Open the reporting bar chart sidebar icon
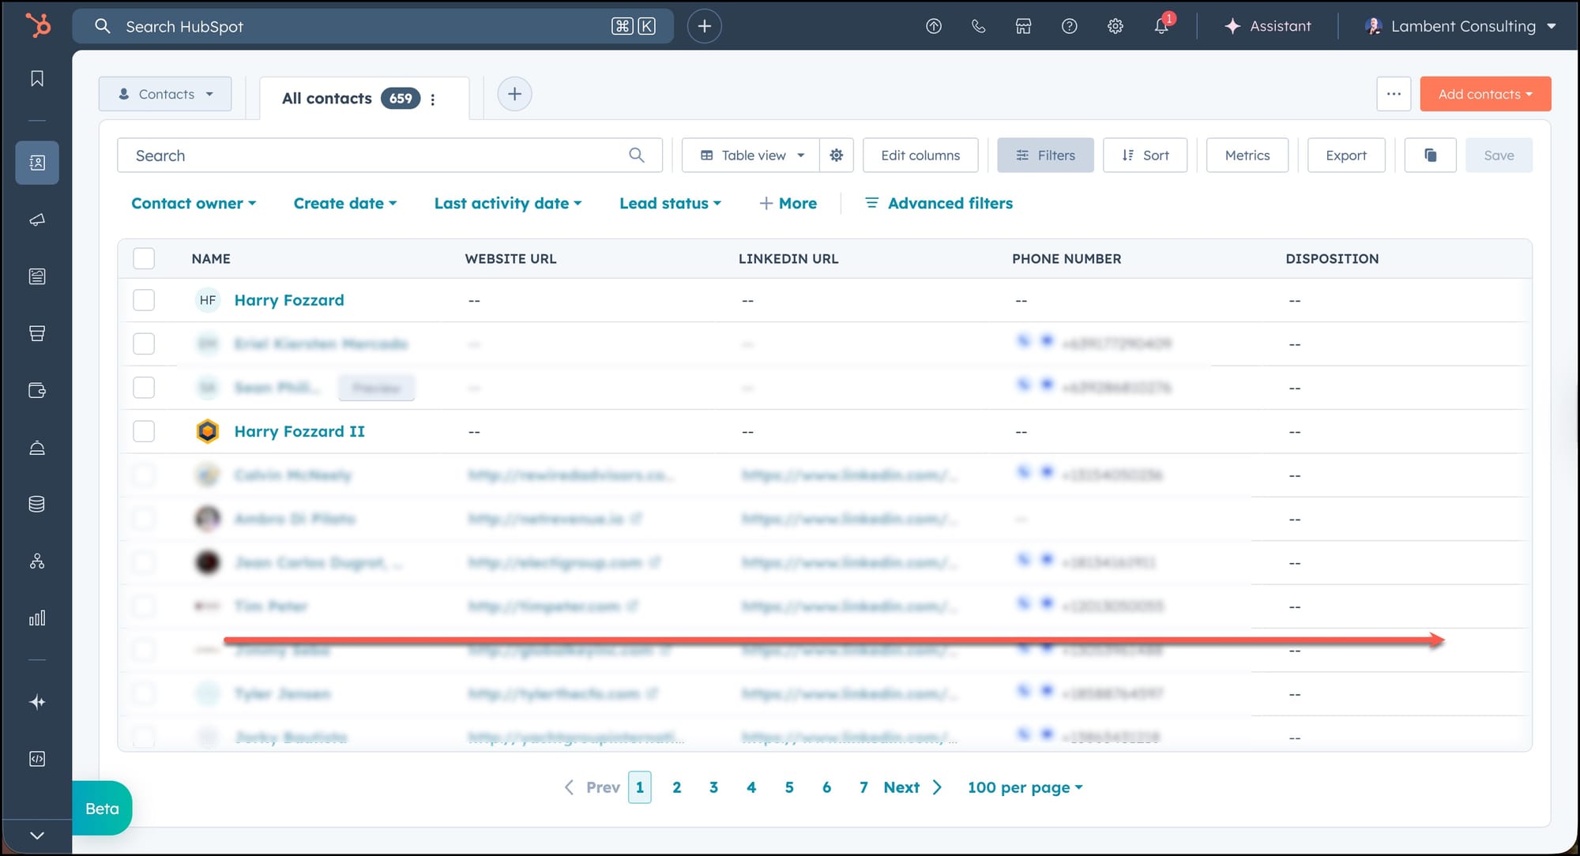Screen dimensions: 1580x856 [37, 618]
